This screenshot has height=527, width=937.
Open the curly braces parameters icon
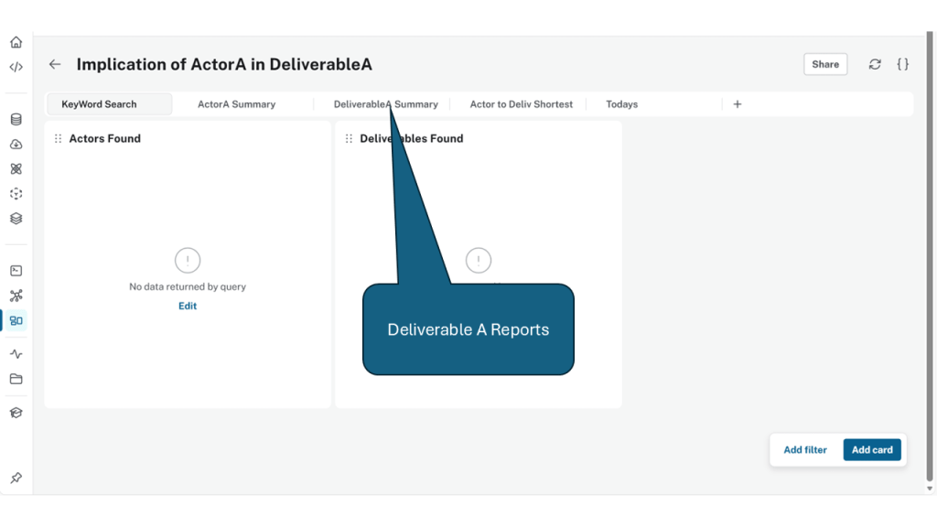[902, 64]
